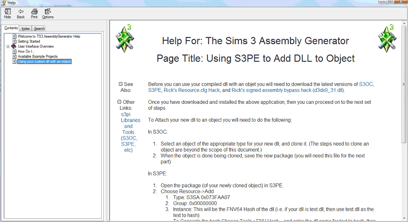Click the Help window title icon
The image size is (408, 222).
click(x=3, y=3)
